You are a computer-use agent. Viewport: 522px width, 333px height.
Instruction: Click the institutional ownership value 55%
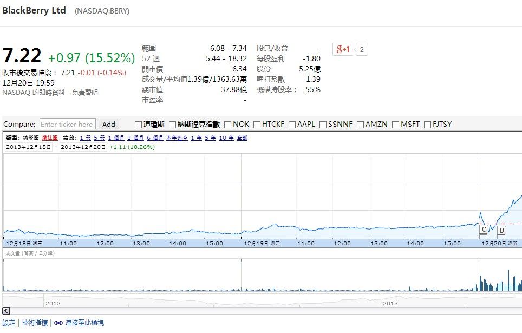point(313,89)
